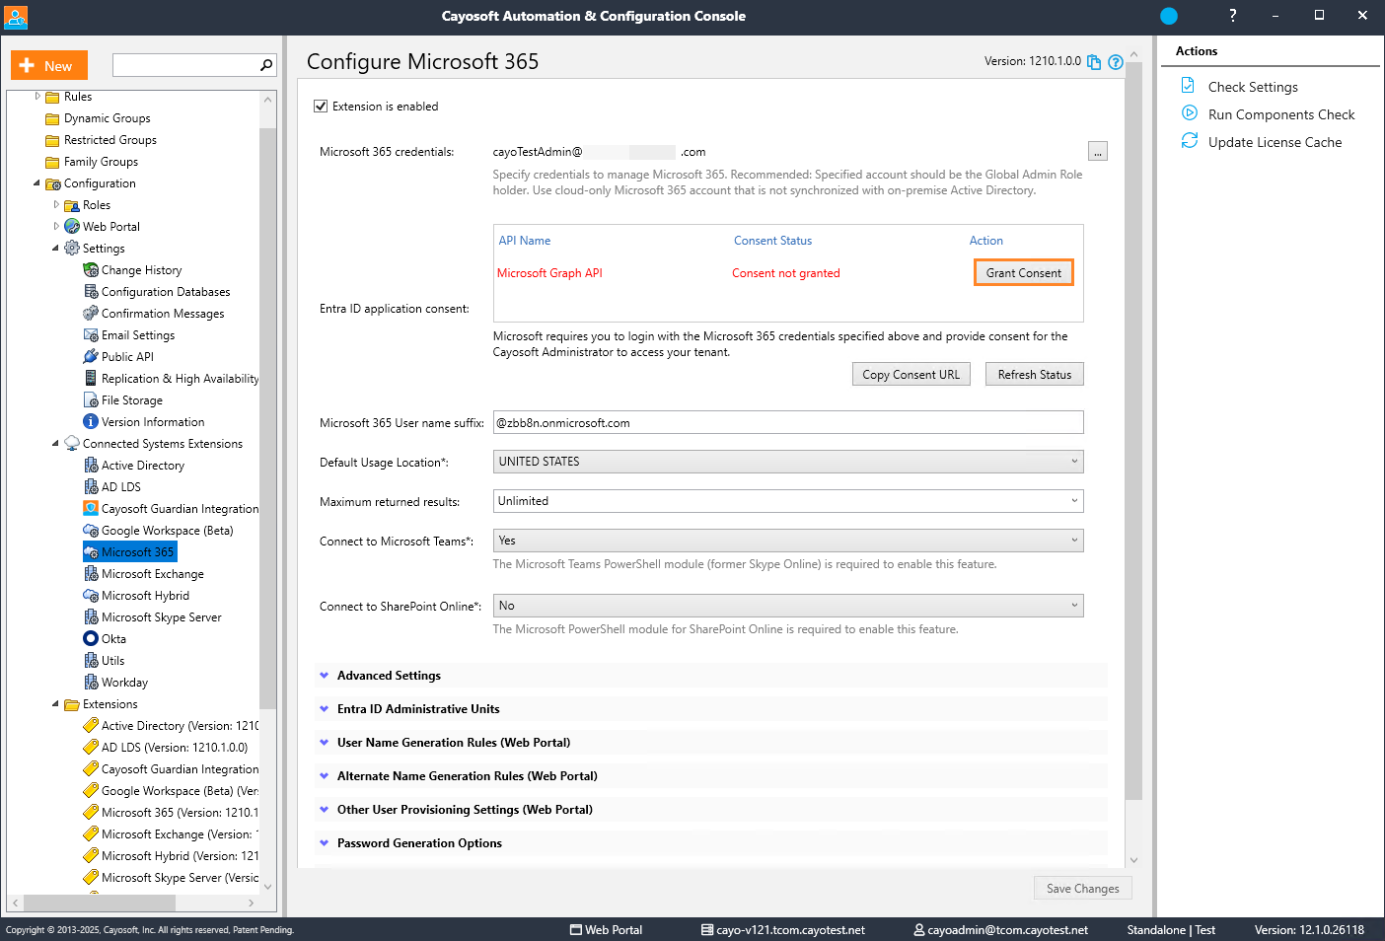Image resolution: width=1385 pixels, height=941 pixels.
Task: Collapse the Connected Systems Extensions tree node
Action: click(x=55, y=443)
